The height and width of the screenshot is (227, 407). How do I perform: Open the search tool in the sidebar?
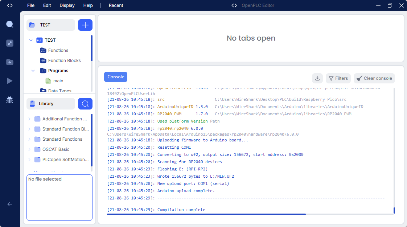(x=9, y=24)
